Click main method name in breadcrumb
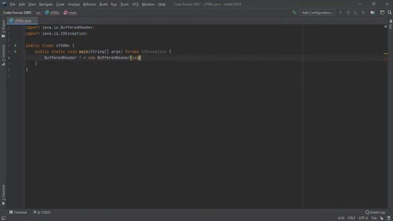This screenshot has height=221, width=393. pos(72,12)
